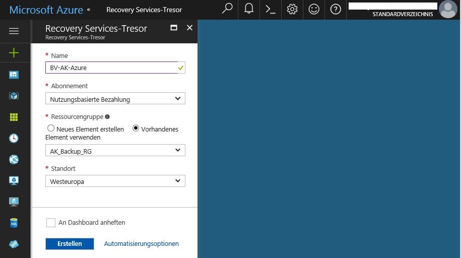Click the Microsoft Azure logo text
The image size is (461, 258).
46,10
